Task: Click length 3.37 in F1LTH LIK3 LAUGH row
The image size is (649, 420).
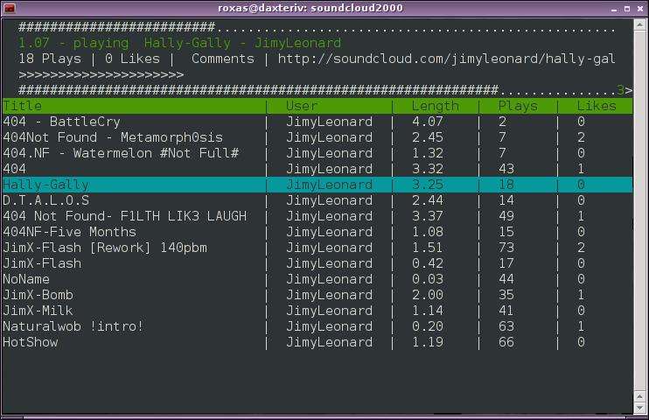Action: point(428,216)
